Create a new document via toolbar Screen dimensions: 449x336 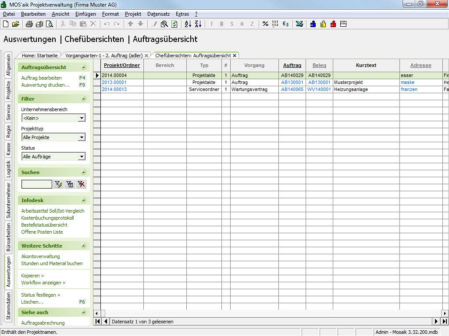pyautogui.click(x=6, y=24)
